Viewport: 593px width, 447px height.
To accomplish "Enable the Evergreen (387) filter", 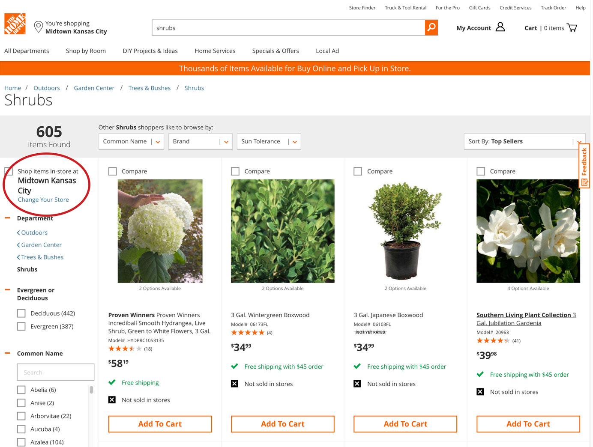I will point(21,326).
